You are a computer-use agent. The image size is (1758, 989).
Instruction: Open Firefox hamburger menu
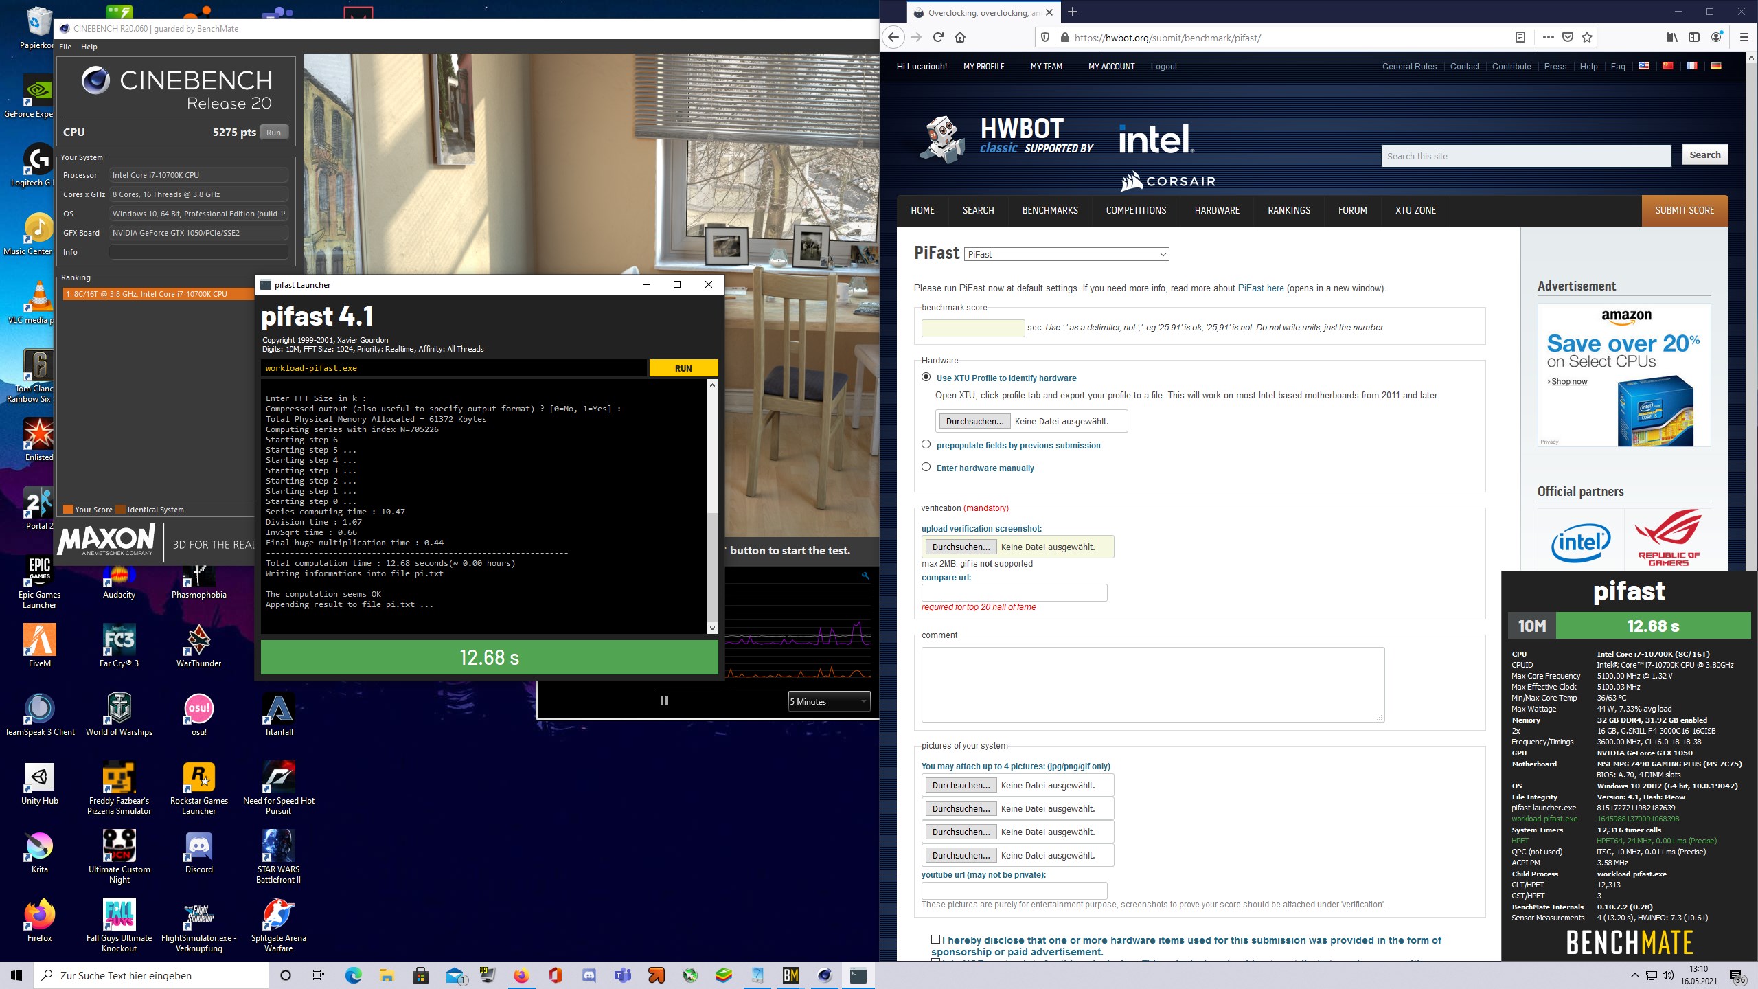click(x=1744, y=38)
